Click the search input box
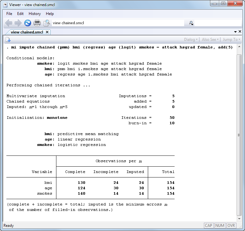This screenshot has width=245, height=231. click(218, 23)
